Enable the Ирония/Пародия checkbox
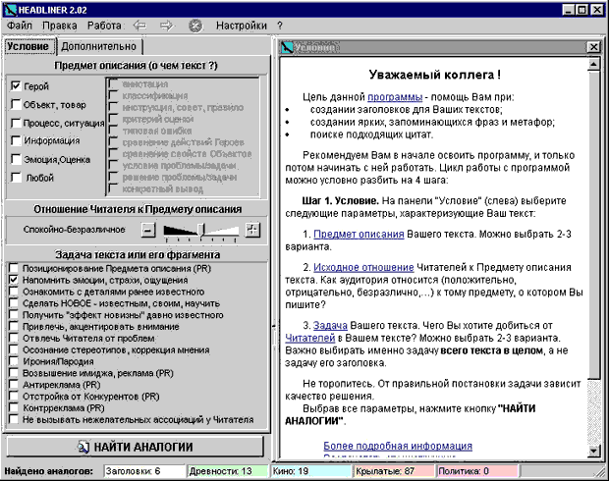The image size is (609, 481). click(x=14, y=361)
